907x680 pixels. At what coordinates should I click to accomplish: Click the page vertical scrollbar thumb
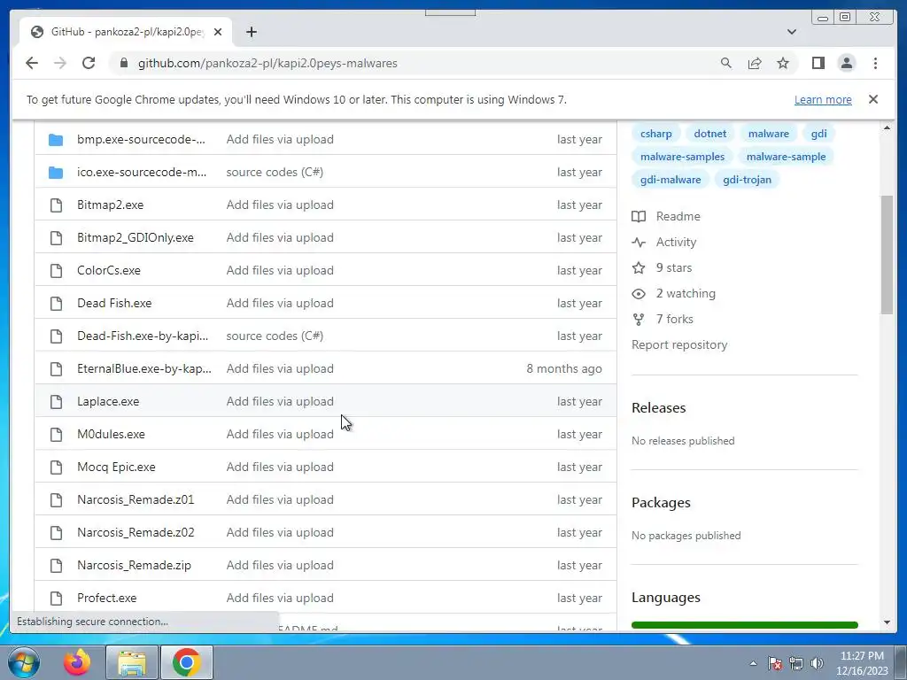(x=887, y=254)
